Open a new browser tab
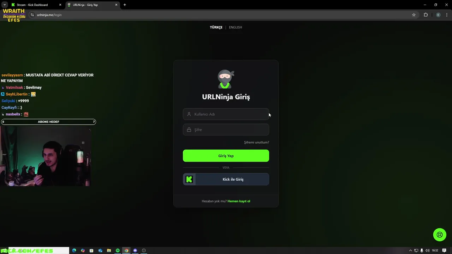The width and height of the screenshot is (452, 254). pyautogui.click(x=125, y=5)
